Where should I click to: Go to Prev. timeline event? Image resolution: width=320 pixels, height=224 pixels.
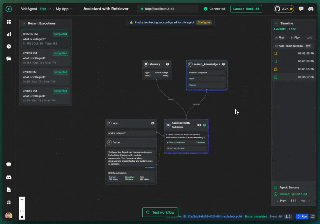(281, 201)
